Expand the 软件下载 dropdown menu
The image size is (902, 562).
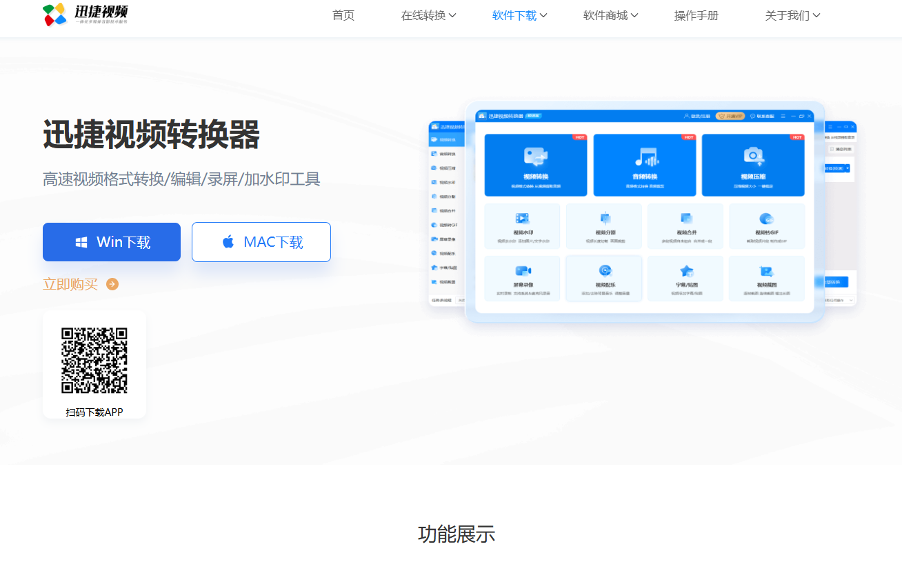coord(519,15)
